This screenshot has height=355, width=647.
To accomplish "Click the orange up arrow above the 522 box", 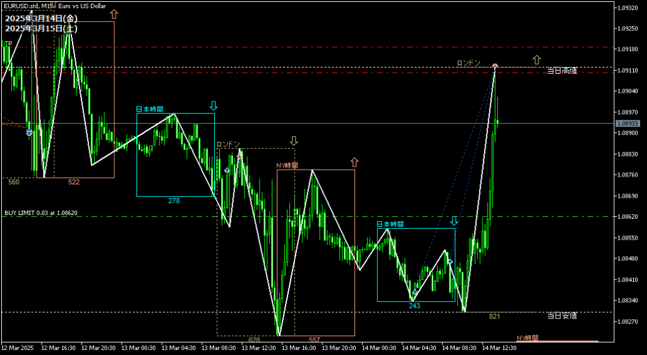I will tap(114, 14).
